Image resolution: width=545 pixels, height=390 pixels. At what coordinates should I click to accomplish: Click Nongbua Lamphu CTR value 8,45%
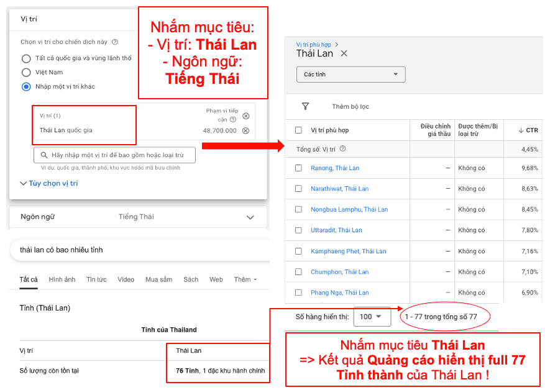point(529,209)
